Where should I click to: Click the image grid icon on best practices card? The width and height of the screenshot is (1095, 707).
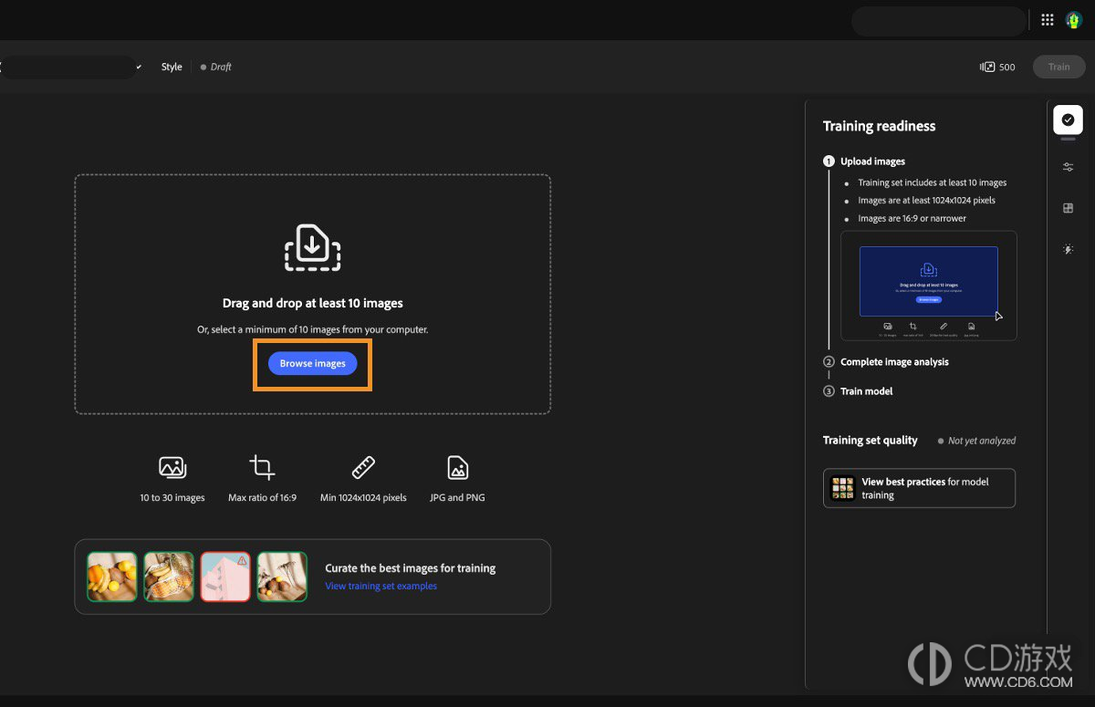pyautogui.click(x=842, y=488)
